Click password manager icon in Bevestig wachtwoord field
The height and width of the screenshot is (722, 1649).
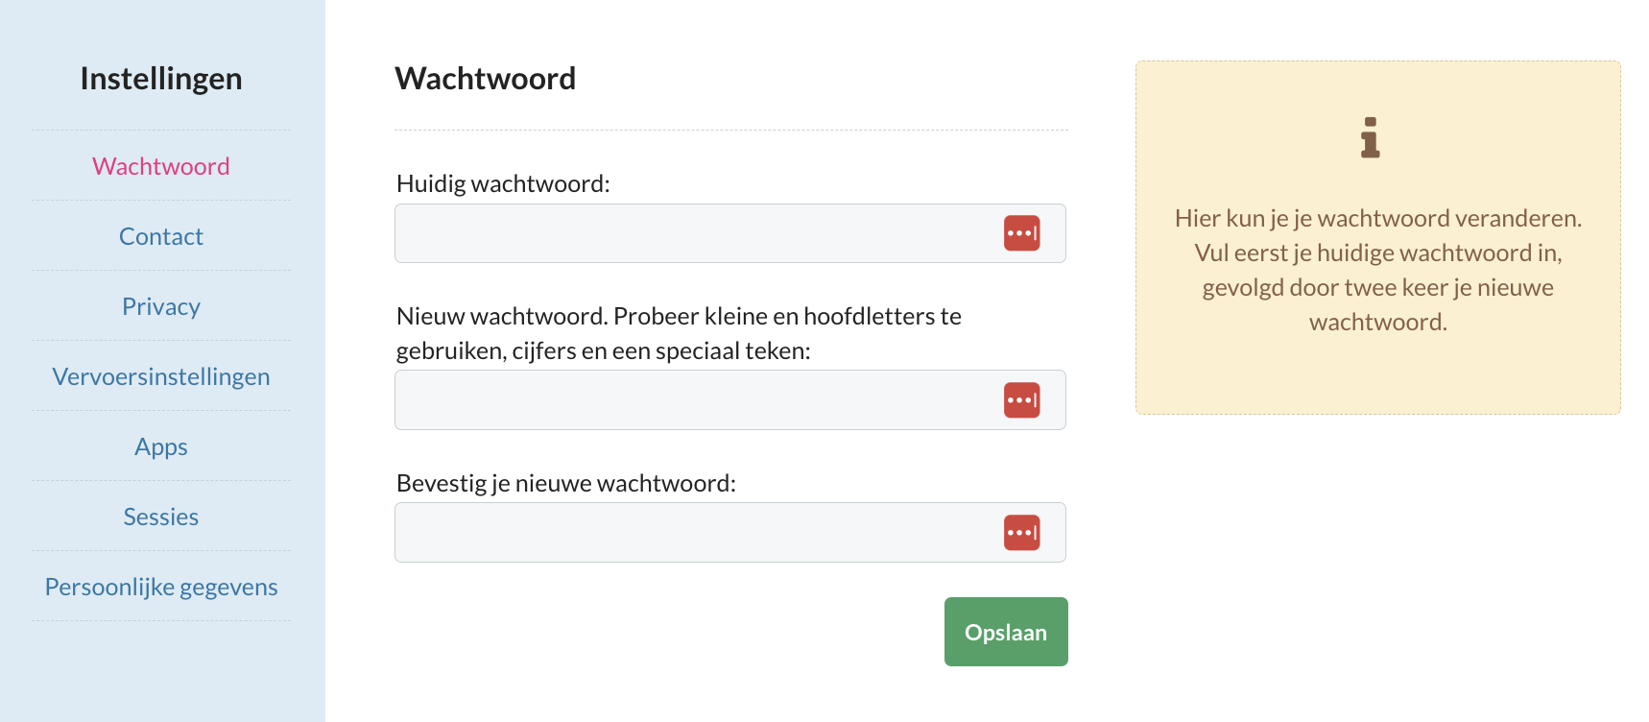[x=1021, y=533]
